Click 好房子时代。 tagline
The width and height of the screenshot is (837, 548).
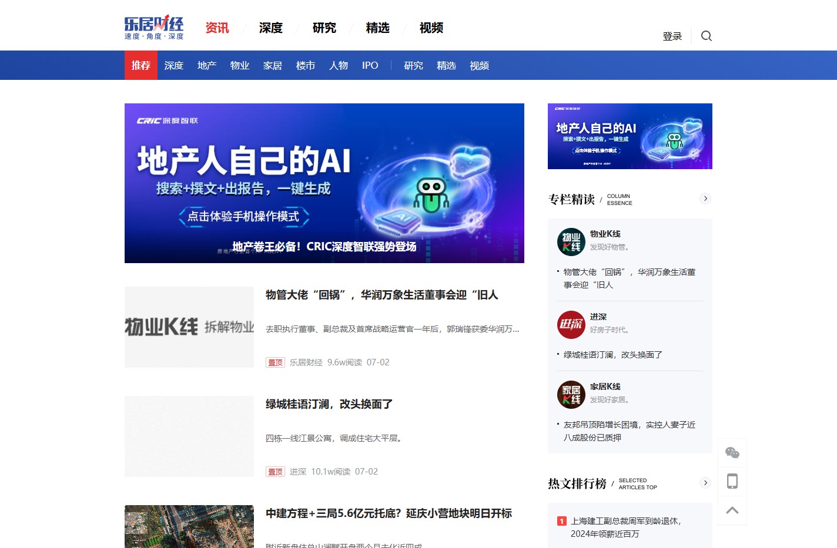611,330
